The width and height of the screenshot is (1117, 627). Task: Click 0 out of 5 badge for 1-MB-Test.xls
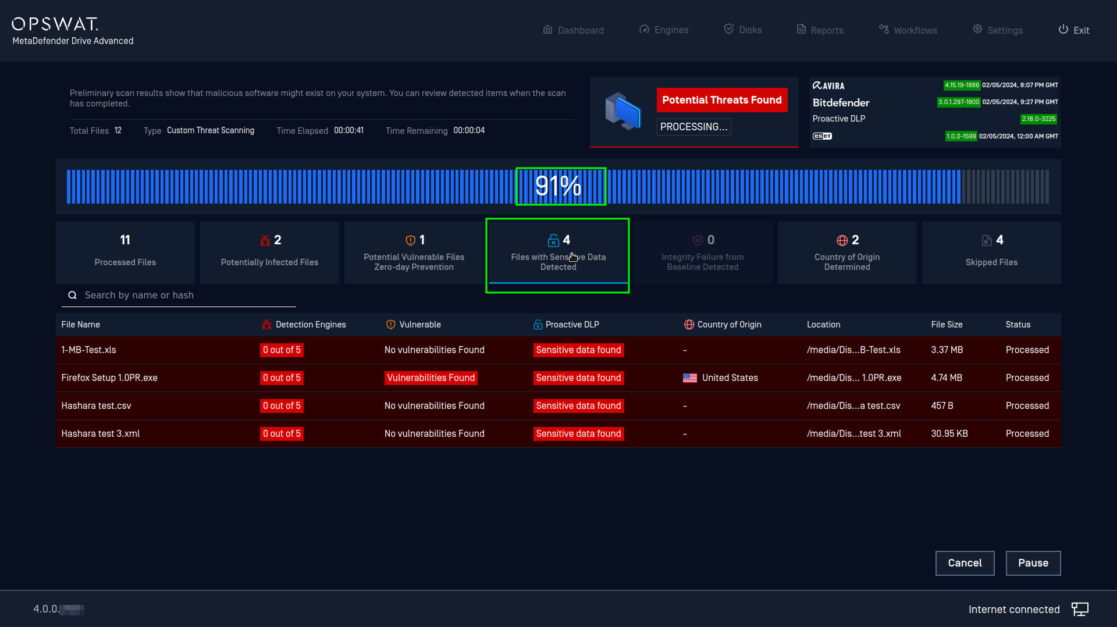(282, 350)
